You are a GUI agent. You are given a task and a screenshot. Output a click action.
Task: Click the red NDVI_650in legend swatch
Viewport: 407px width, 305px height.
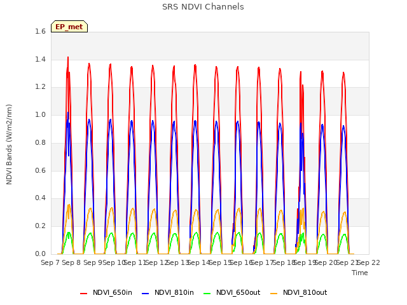[83, 294]
